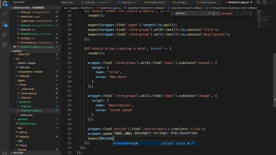The width and height of the screenshot is (276, 155).
Task: Collapse the src folder in tree
Action: click(14, 59)
